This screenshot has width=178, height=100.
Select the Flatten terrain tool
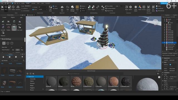(9, 28)
